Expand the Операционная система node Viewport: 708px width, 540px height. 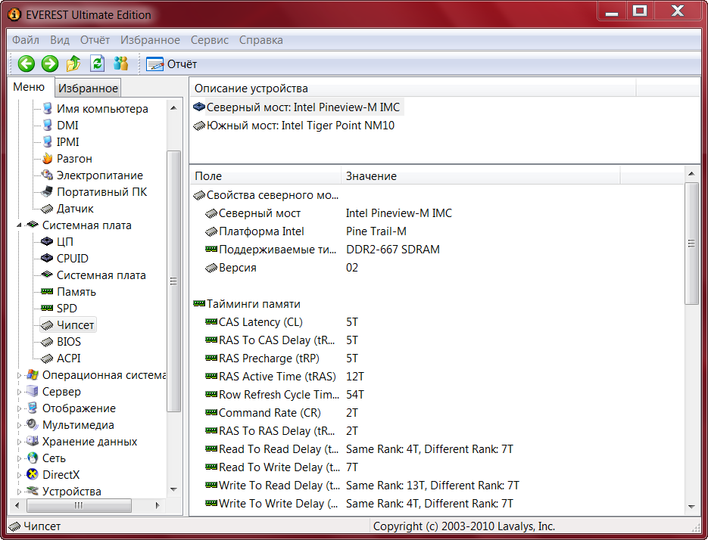click(x=19, y=375)
